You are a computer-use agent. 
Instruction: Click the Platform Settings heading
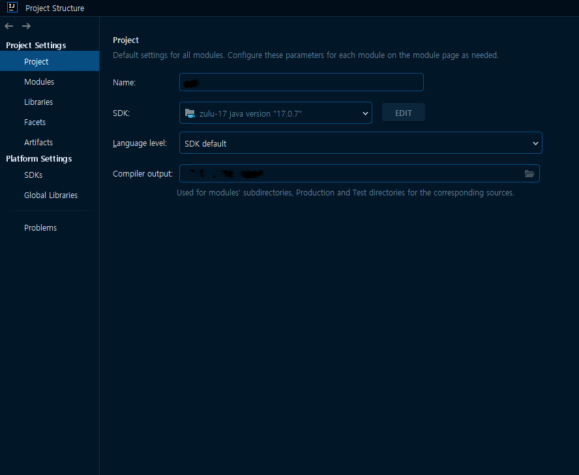coord(38,159)
